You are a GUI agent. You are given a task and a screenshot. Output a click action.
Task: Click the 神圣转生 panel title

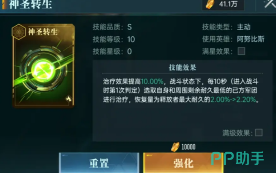(30, 4)
